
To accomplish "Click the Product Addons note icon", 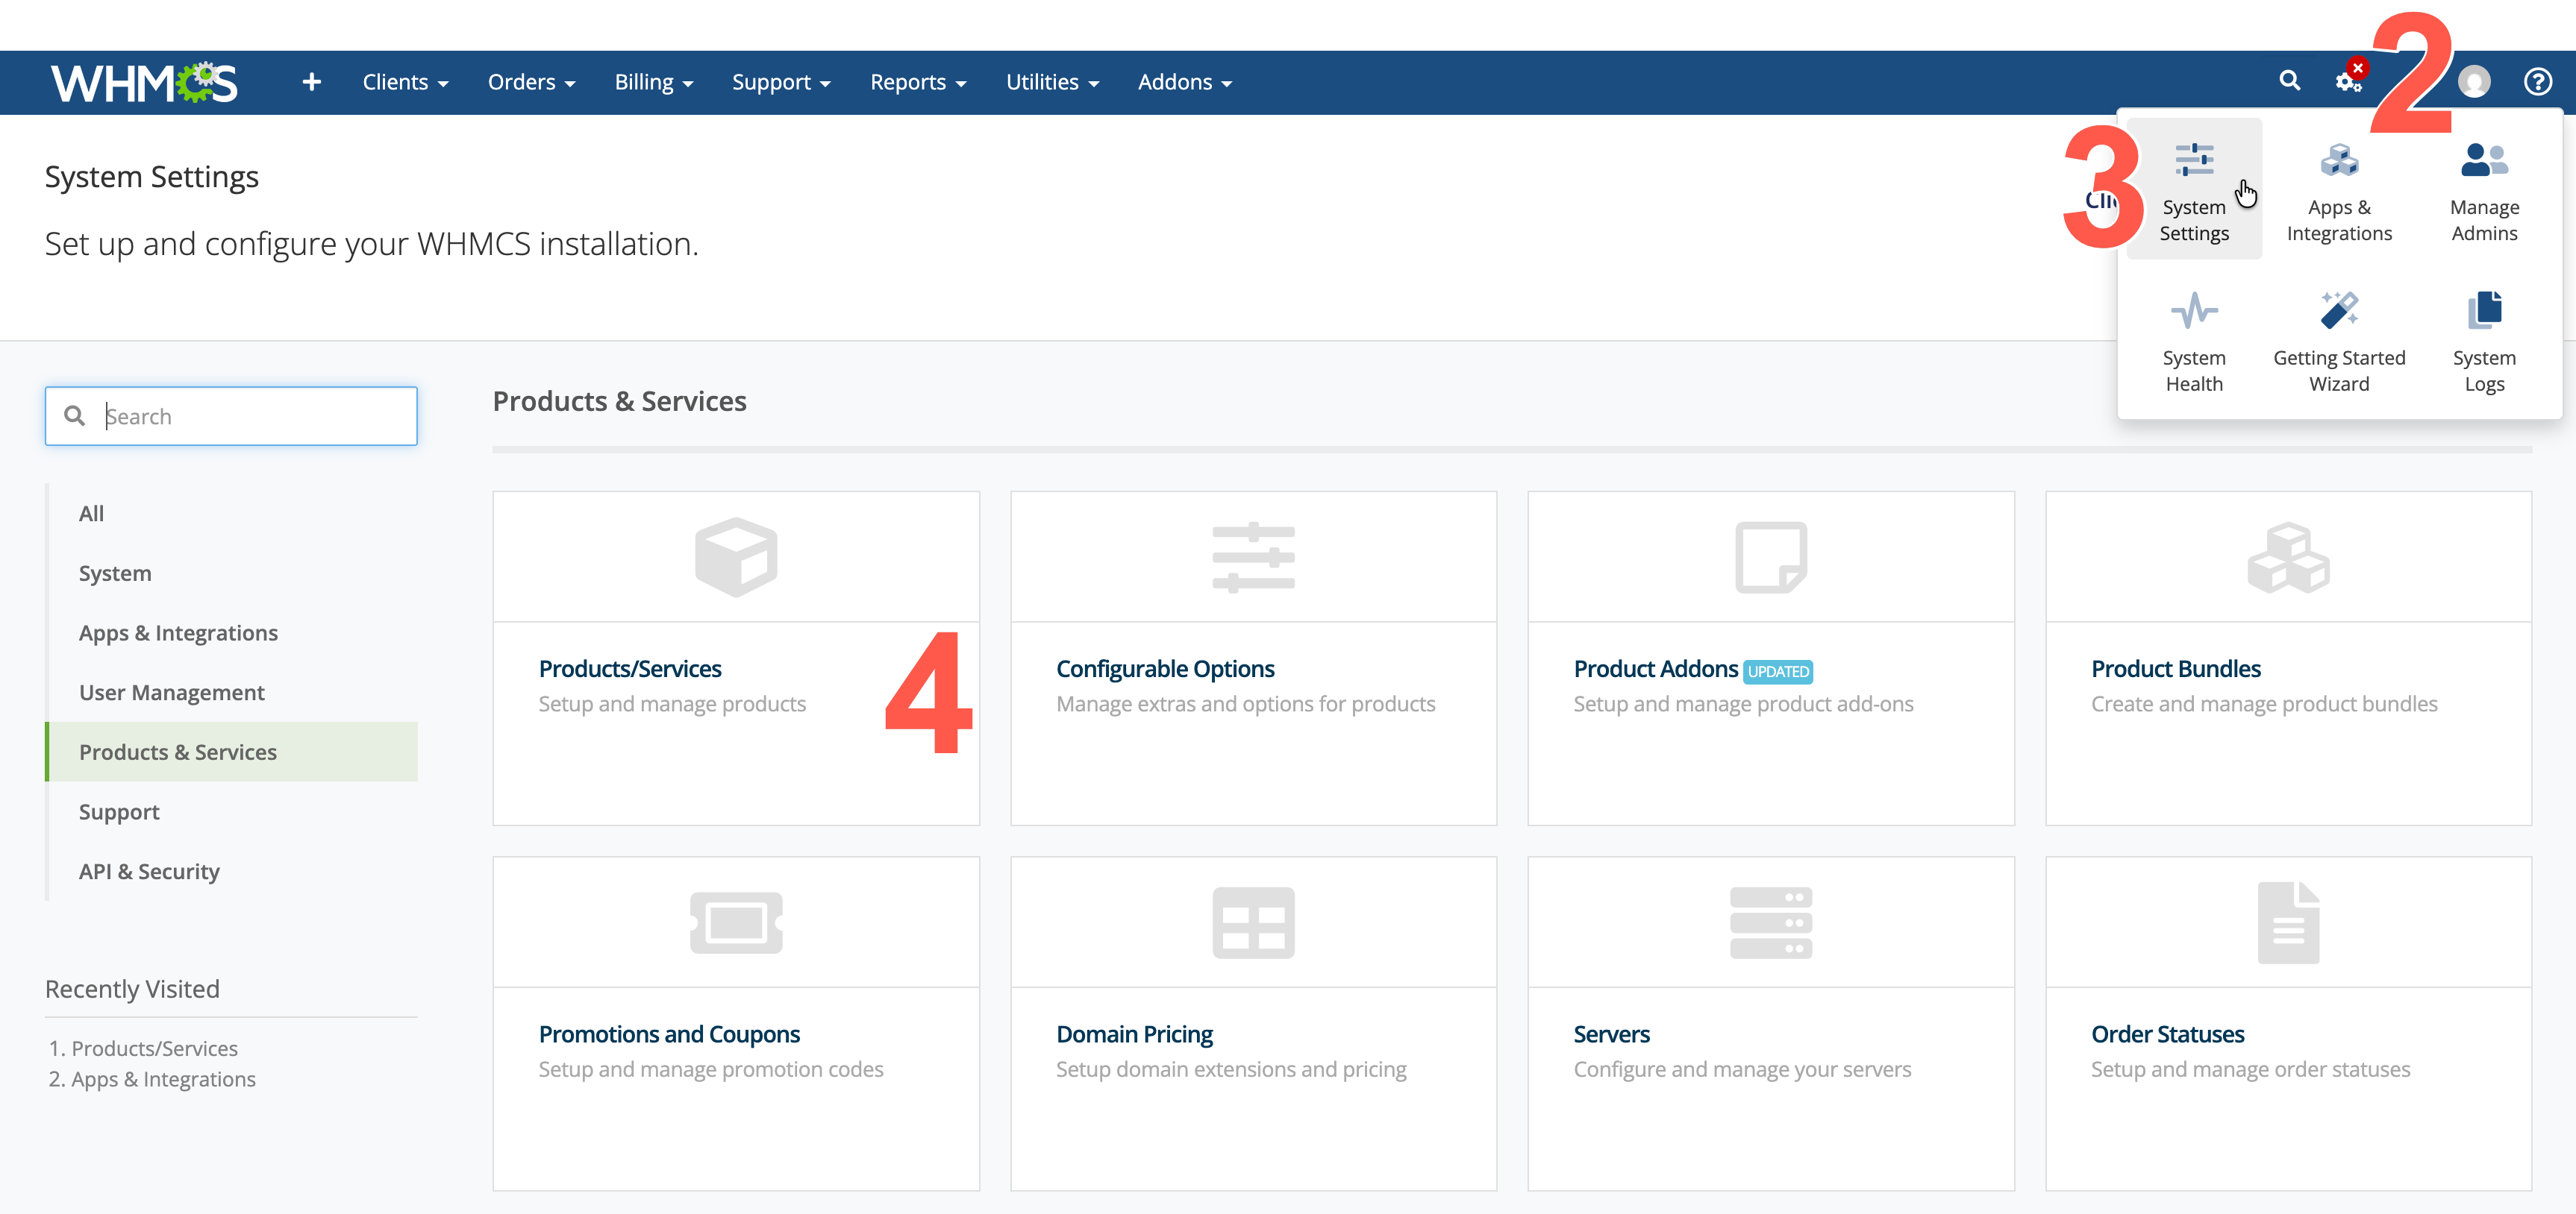I will pyautogui.click(x=1771, y=556).
